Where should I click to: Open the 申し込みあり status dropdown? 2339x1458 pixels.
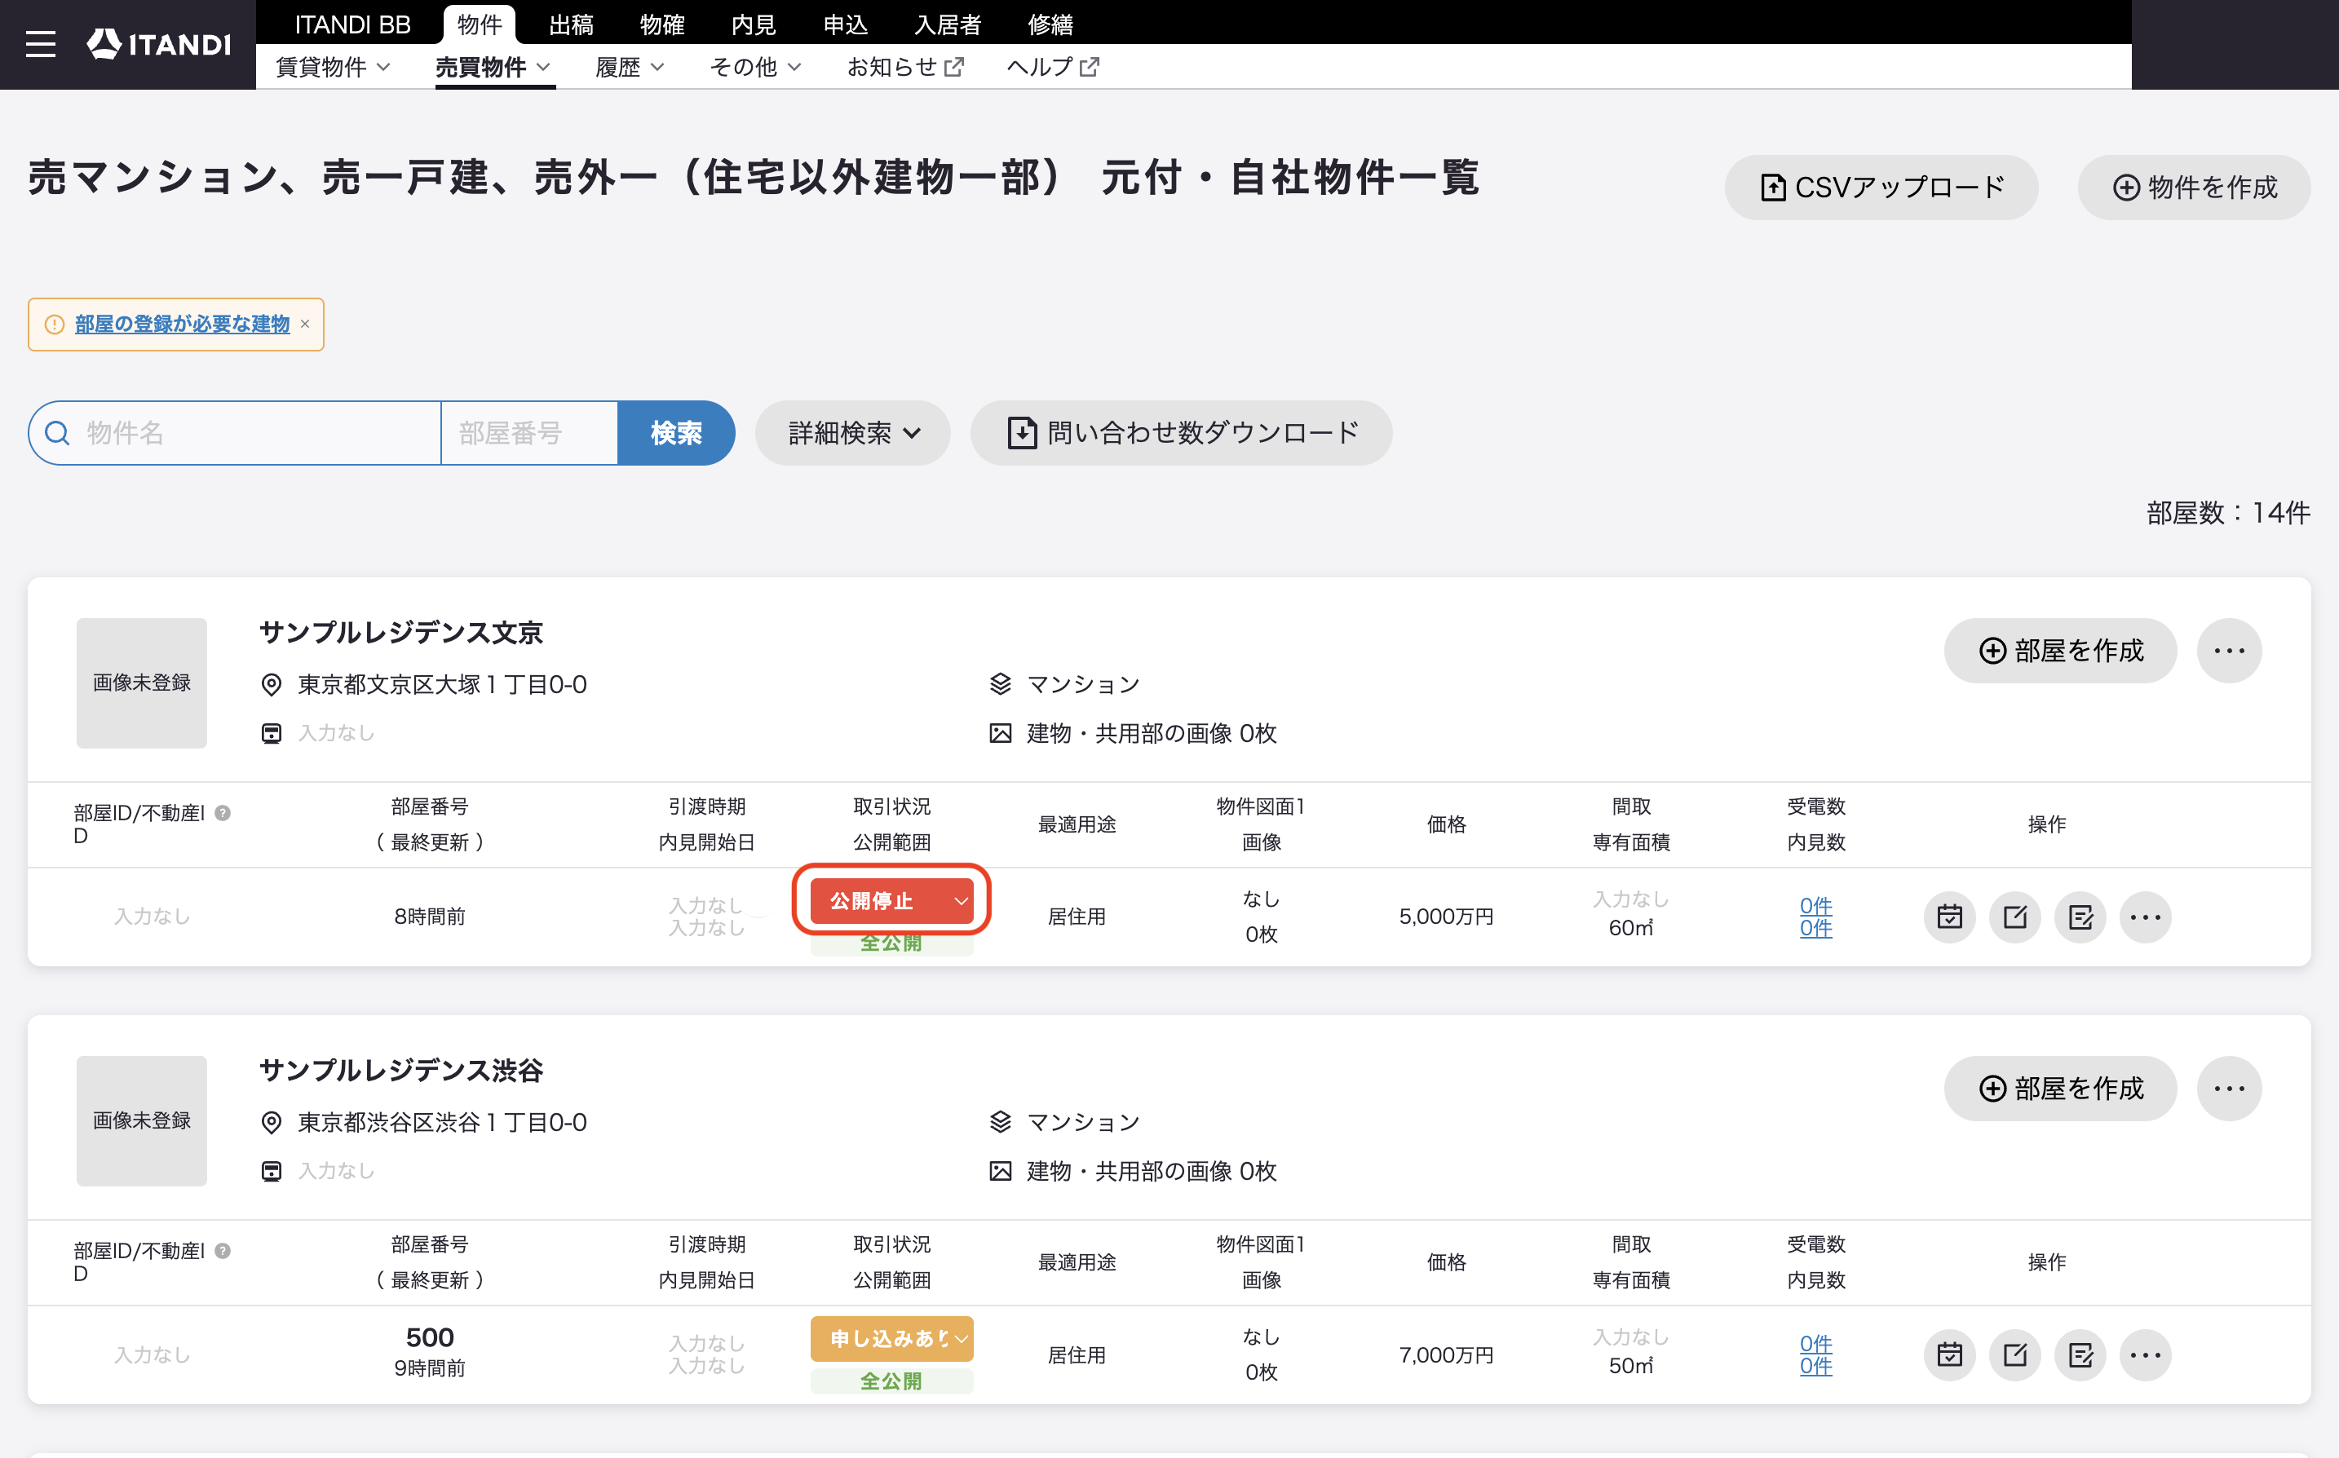tap(892, 1338)
